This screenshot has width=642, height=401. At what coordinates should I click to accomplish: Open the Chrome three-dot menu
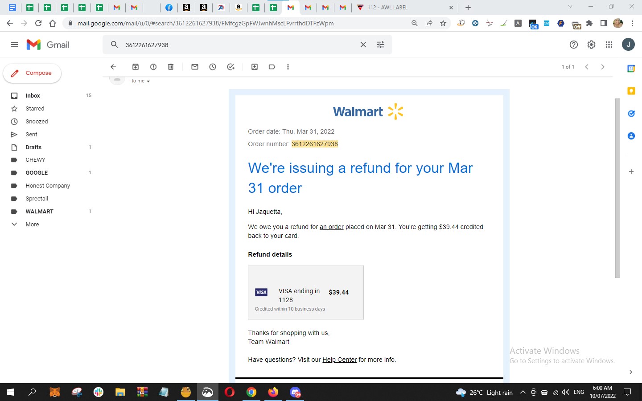pos(632,23)
